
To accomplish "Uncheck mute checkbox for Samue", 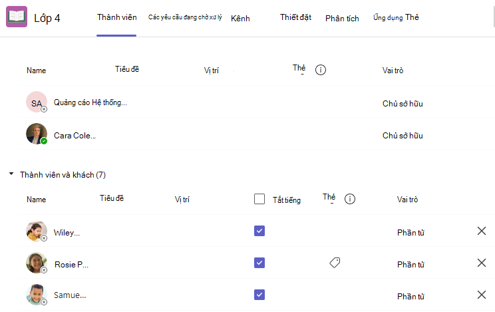I will coord(259,295).
